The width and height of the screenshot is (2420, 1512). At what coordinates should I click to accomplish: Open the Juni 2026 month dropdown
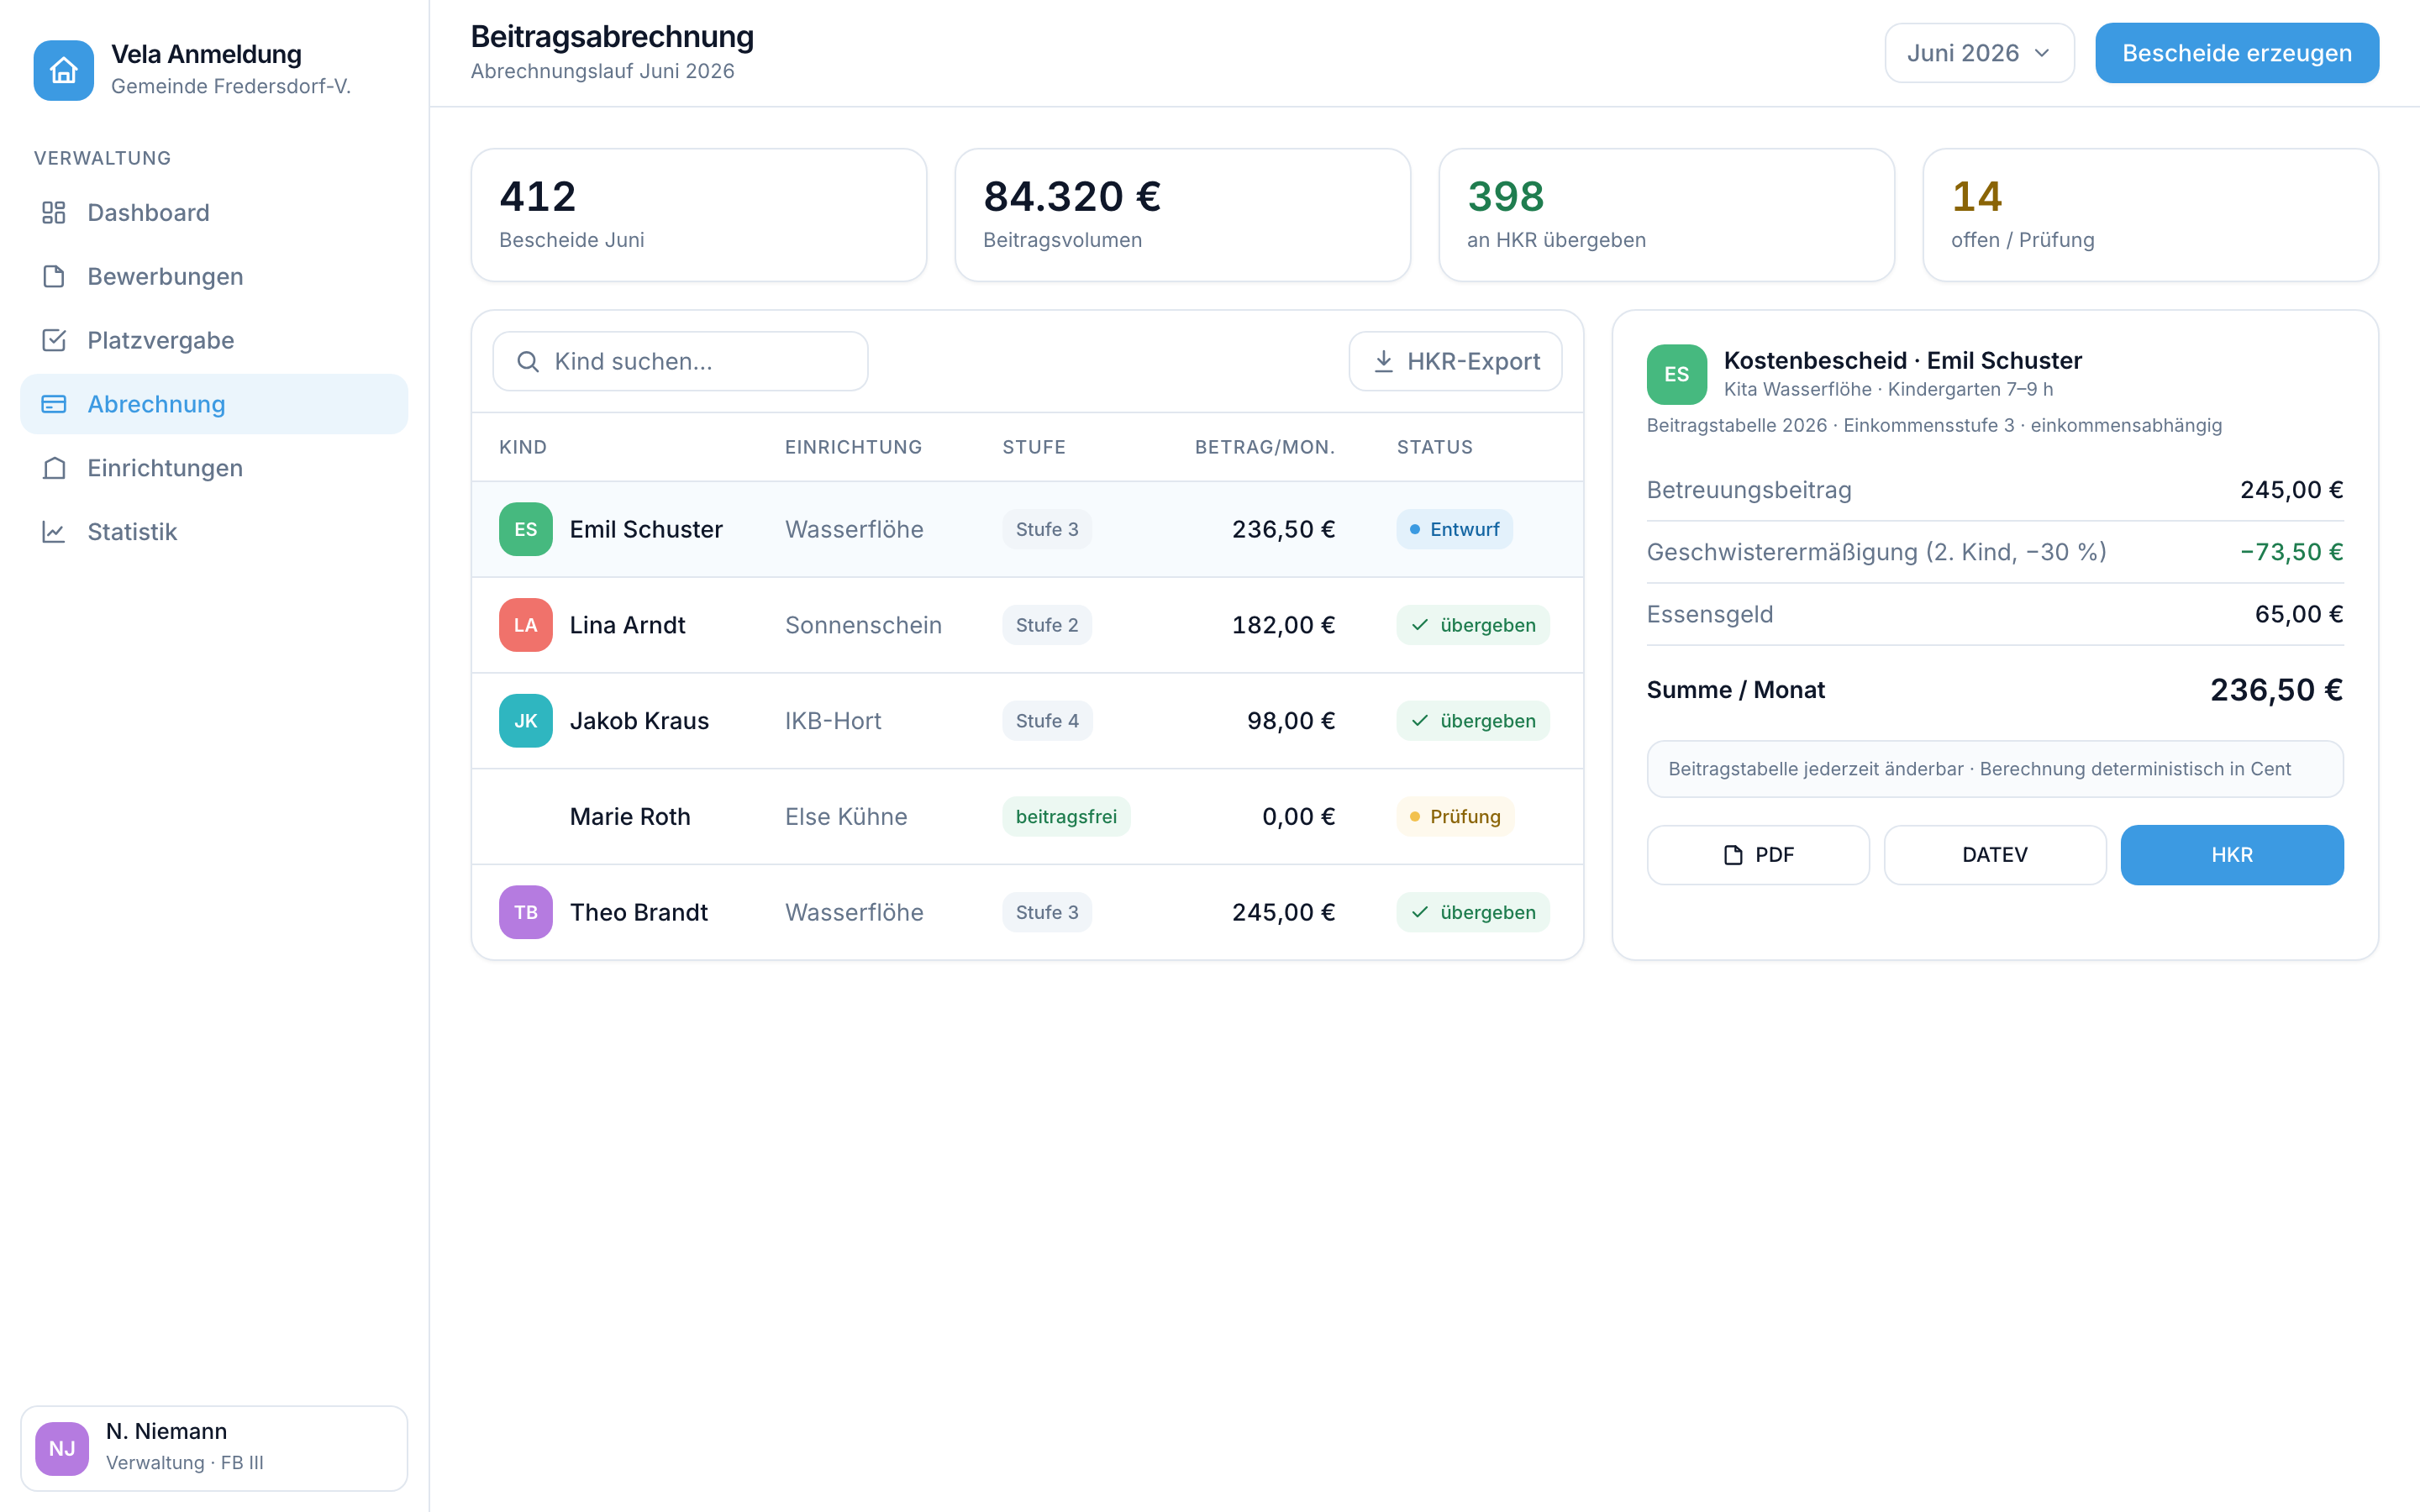tap(1979, 53)
